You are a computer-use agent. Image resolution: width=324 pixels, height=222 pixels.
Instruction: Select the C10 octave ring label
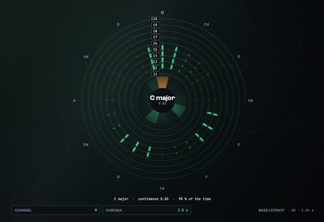[155, 19]
